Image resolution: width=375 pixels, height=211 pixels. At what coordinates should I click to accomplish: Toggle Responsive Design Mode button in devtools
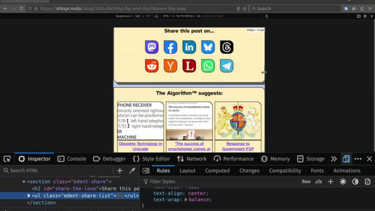[x=346, y=159]
